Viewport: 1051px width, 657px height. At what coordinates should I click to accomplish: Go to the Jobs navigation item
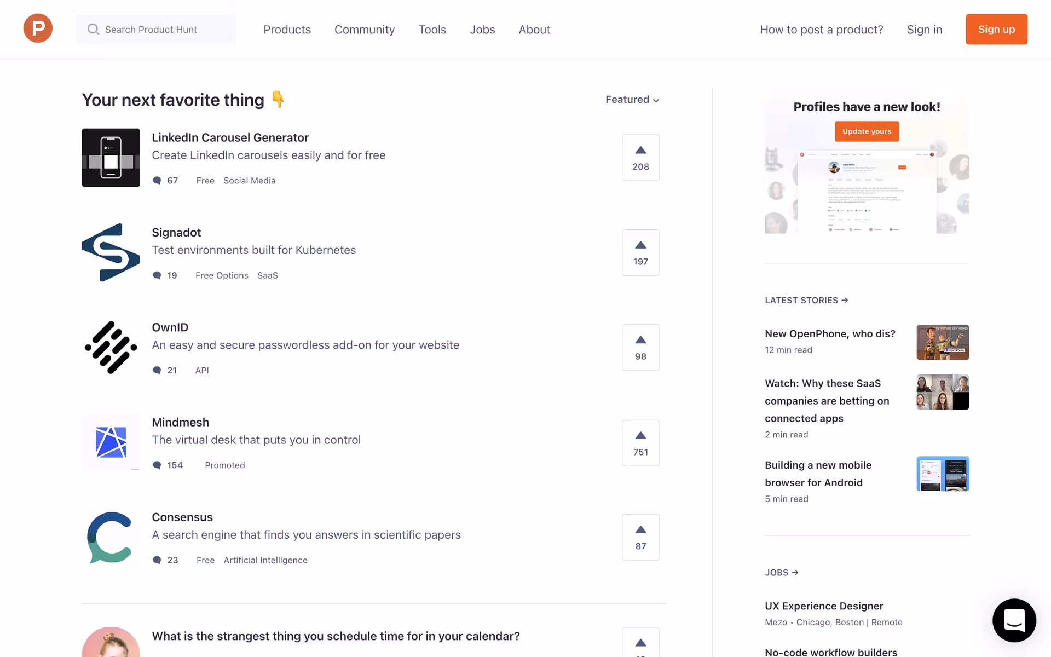point(482,30)
